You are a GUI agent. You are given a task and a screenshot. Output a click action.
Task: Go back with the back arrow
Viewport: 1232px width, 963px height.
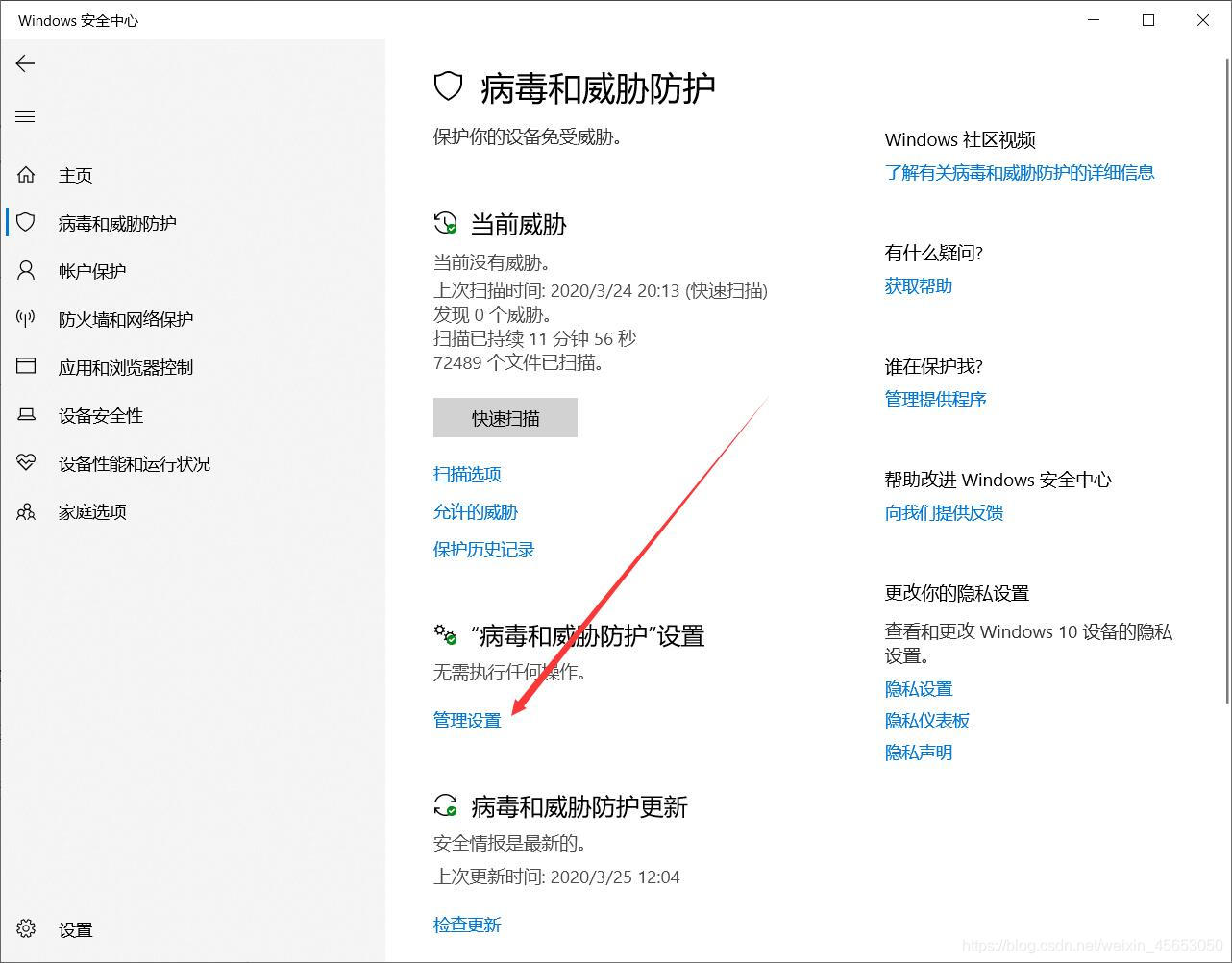pyautogui.click(x=25, y=63)
